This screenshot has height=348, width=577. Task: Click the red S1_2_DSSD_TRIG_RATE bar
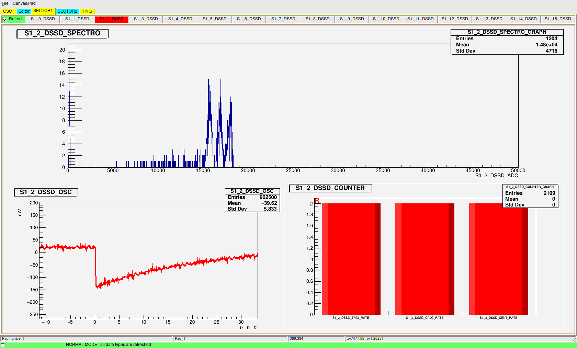tap(350, 258)
